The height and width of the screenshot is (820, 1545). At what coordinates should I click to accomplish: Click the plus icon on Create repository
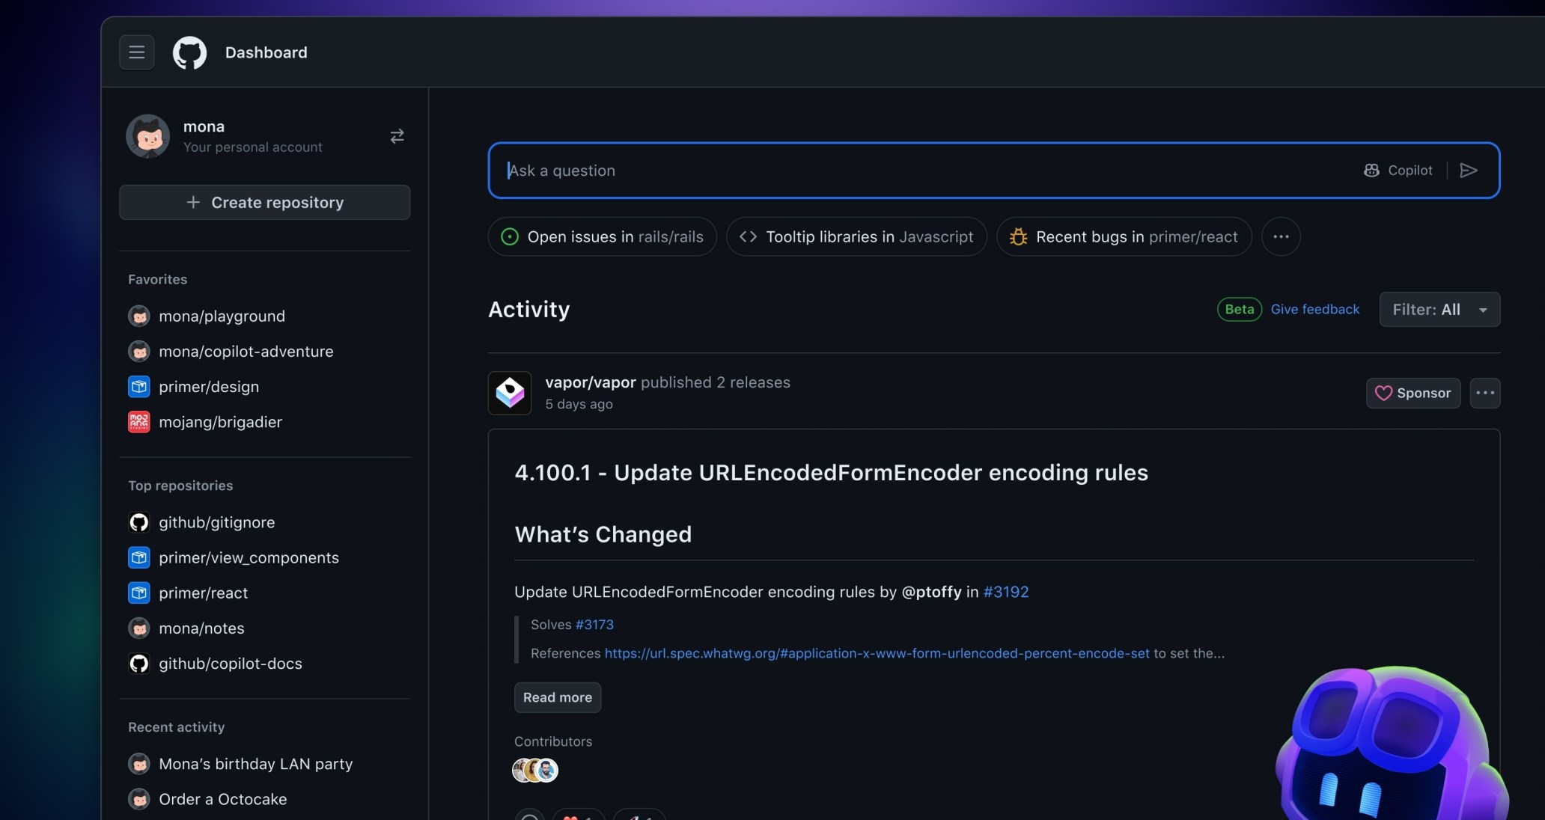pos(193,202)
